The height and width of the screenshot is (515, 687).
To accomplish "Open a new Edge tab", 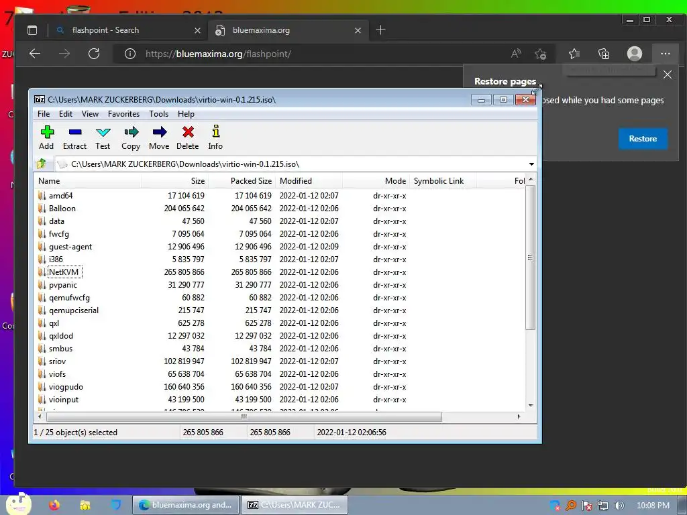I will click(381, 30).
